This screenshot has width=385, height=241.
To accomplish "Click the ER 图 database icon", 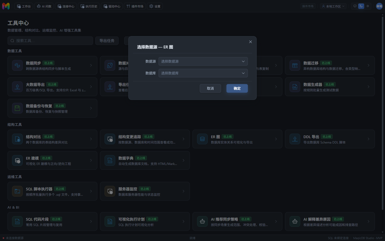I will pyautogui.click(x=202, y=139).
